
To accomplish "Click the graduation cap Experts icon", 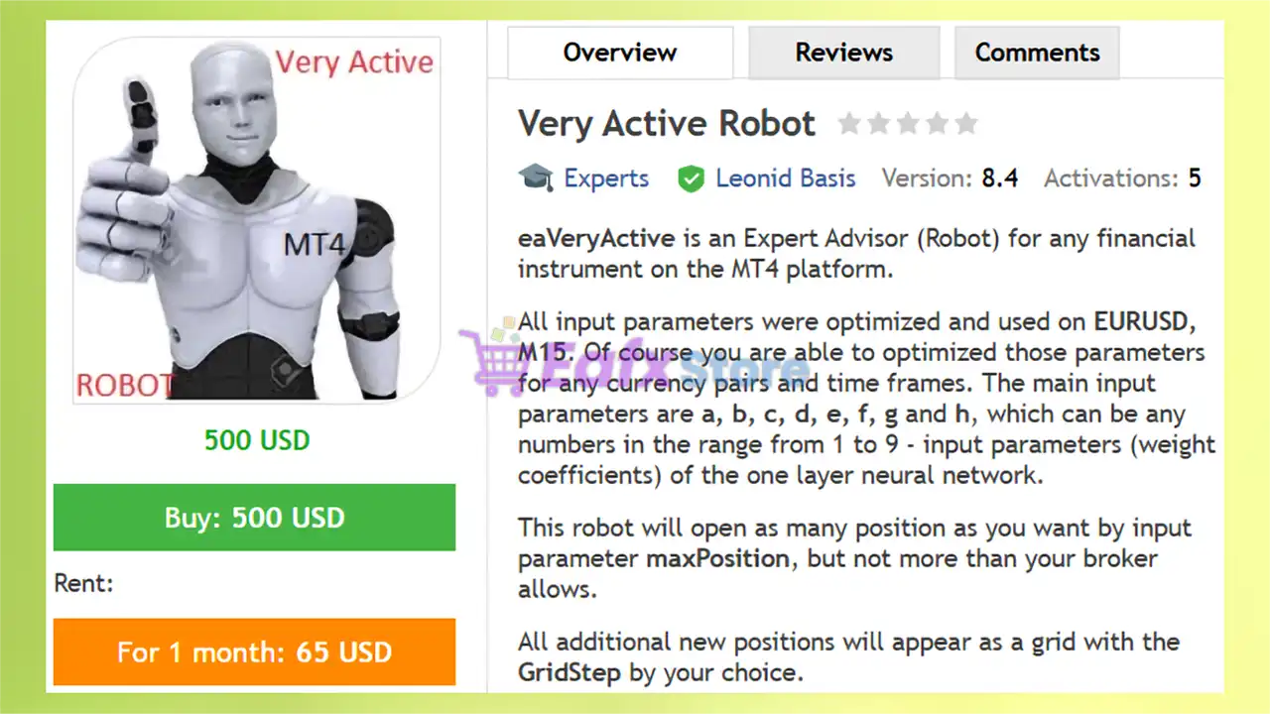I will (x=536, y=178).
